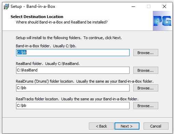Cancel the installation
This screenshot has height=134, width=174.
point(156,126)
